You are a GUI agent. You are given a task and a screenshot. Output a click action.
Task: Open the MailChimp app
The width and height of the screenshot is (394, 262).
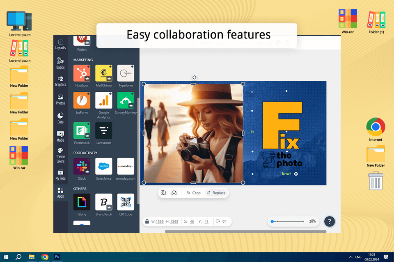(x=103, y=73)
